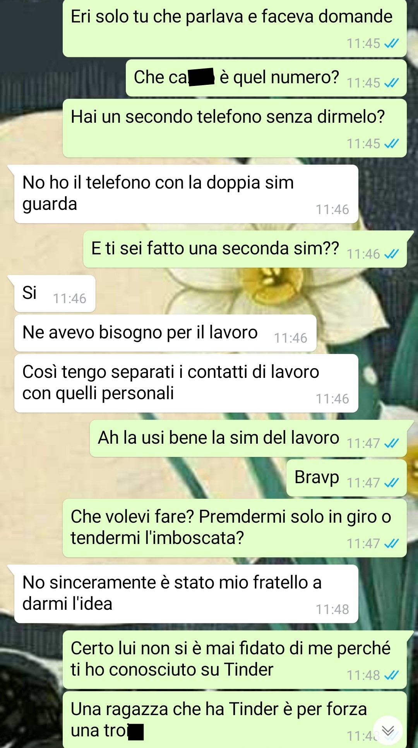
Task: Tap read ticks on 'Ah la usi bene' message
Action: tap(391, 443)
